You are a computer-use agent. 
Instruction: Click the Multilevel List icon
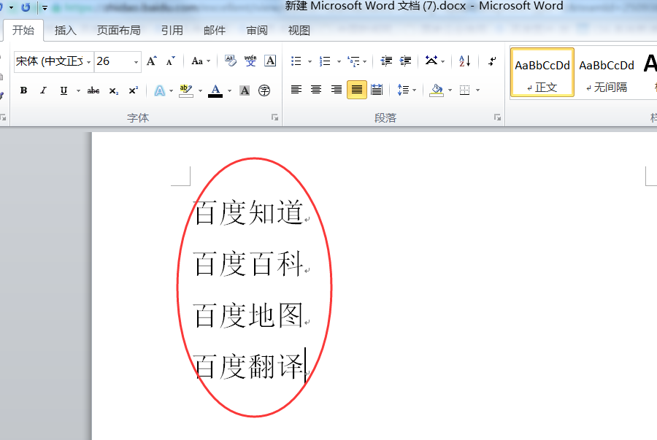[x=353, y=61]
